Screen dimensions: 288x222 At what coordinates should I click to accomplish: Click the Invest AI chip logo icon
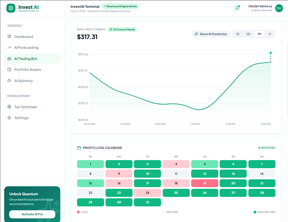[11, 8]
